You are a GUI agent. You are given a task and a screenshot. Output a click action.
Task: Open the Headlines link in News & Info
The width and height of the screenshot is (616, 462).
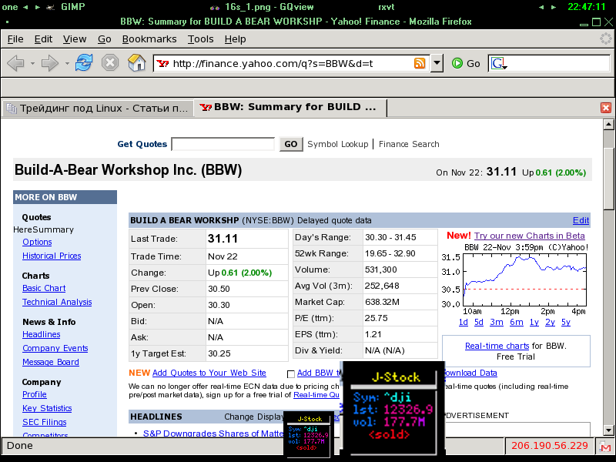42,334
